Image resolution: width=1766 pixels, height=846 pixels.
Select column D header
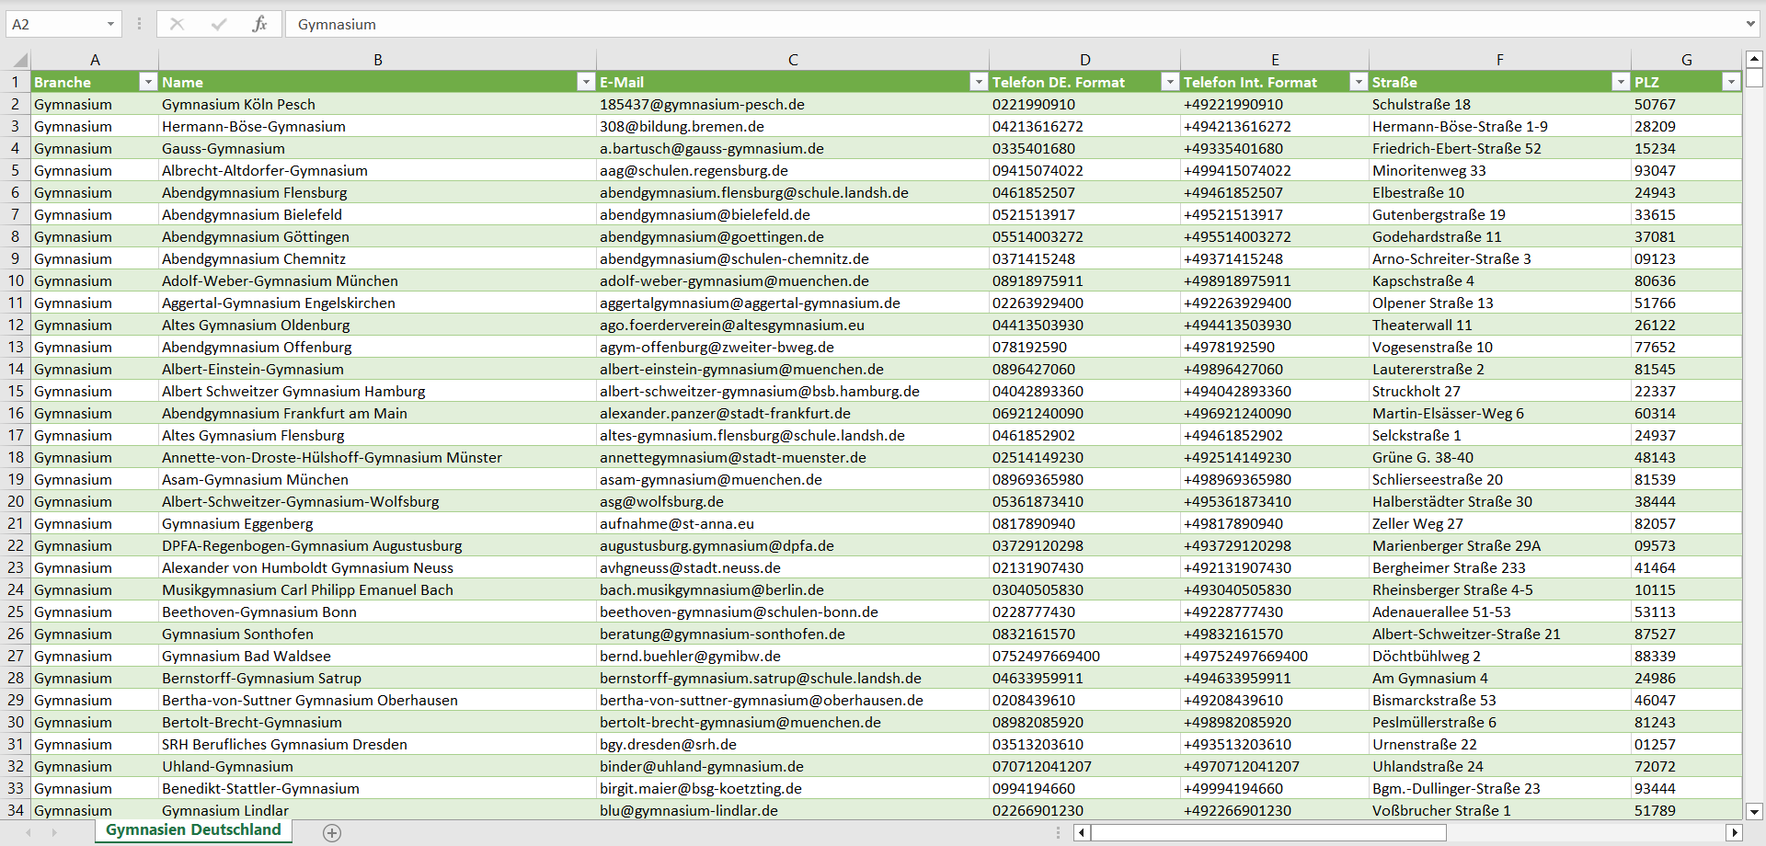click(x=1084, y=60)
